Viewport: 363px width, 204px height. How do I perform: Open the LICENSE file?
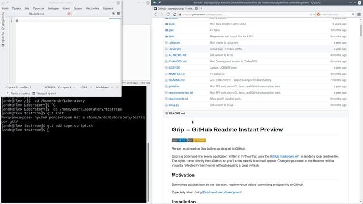(x=174, y=68)
